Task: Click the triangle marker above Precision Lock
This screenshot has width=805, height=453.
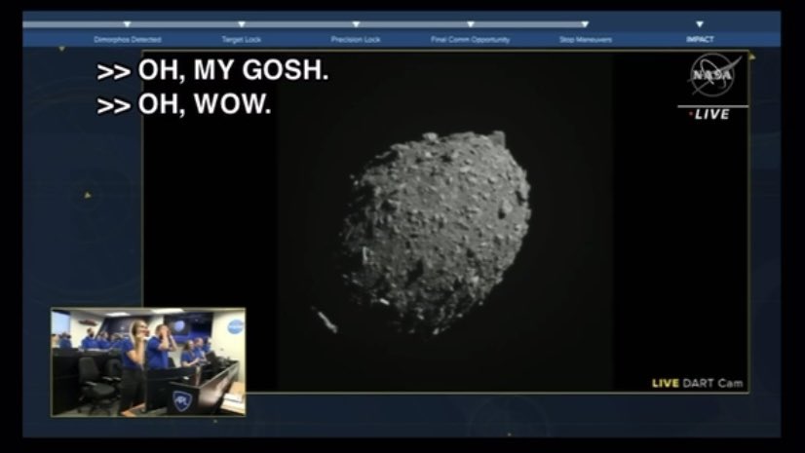Action: [356, 24]
